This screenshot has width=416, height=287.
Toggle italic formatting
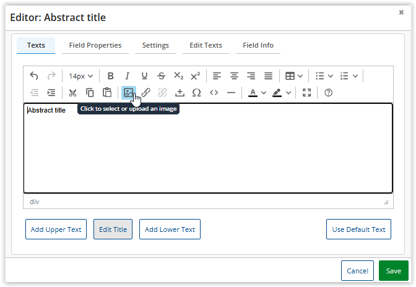[x=128, y=76]
